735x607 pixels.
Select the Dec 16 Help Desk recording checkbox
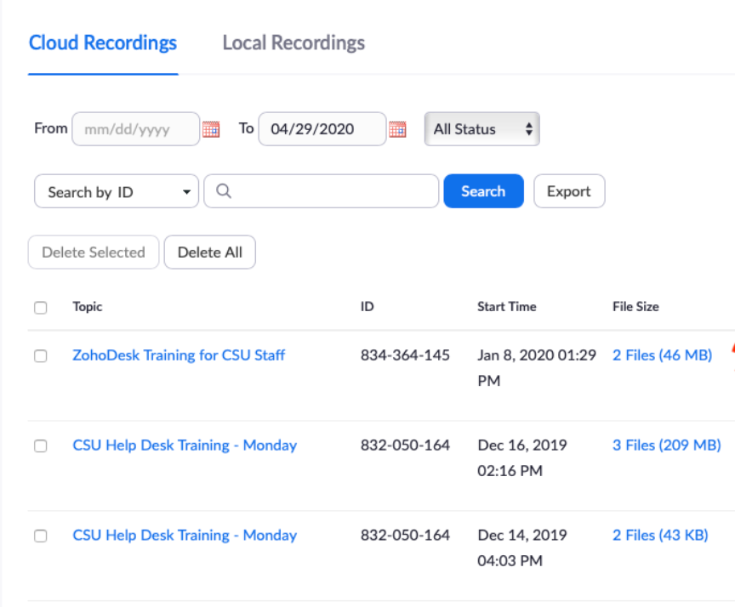(x=39, y=445)
